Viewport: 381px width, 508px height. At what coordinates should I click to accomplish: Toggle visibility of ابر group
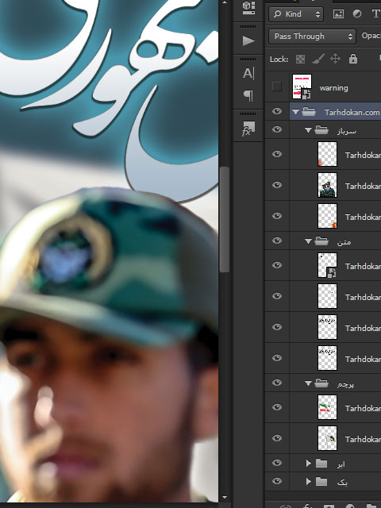coord(277,463)
